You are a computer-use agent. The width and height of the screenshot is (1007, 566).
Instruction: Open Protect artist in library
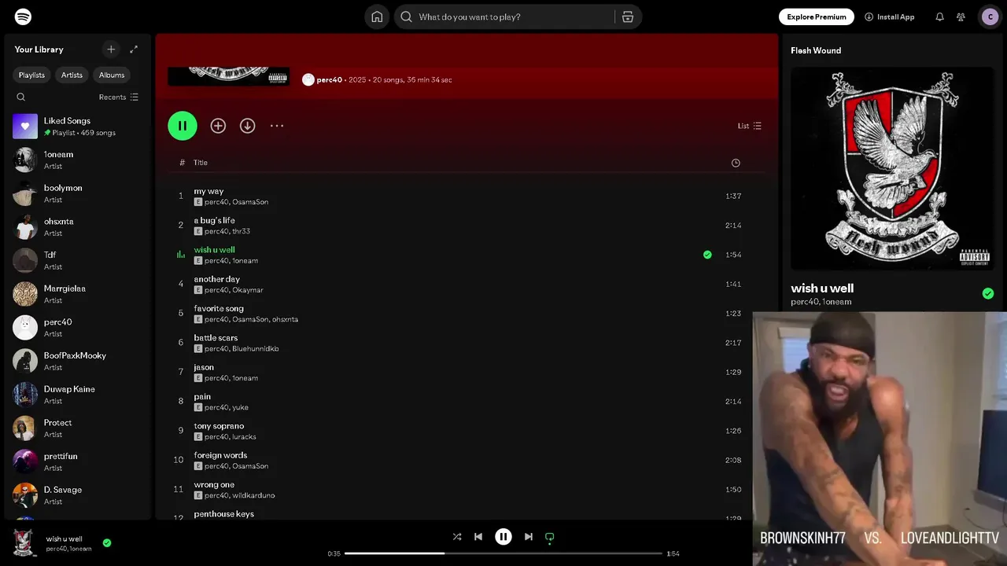tap(77, 428)
